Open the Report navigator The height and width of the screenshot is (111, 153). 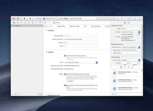[40, 23]
